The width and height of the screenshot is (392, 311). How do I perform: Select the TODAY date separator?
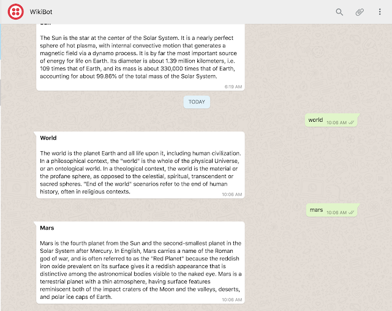click(x=197, y=102)
